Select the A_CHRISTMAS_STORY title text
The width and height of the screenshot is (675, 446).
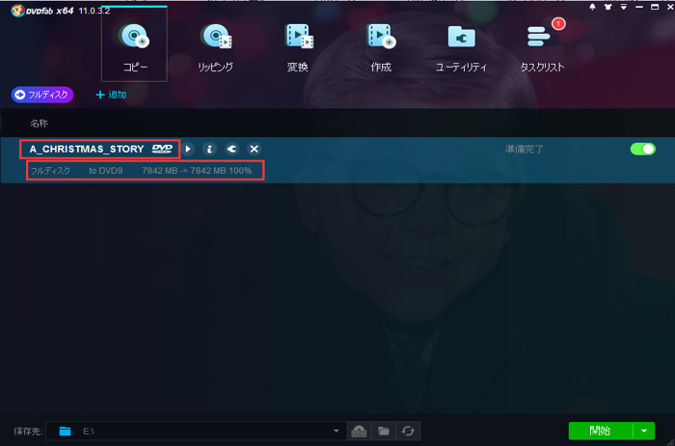[x=87, y=149]
